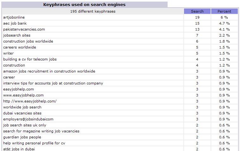
Task: Click 'construction jobs worldwide' keyphrase
Action: coord(28,41)
